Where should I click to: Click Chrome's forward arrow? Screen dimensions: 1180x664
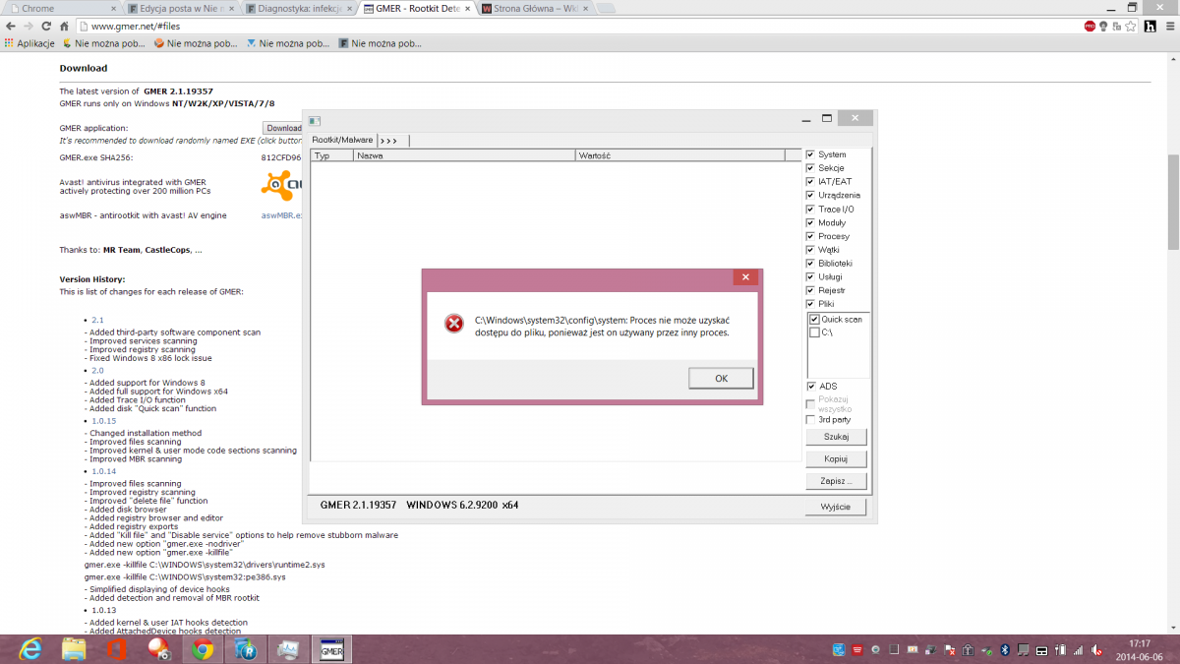(x=29, y=27)
